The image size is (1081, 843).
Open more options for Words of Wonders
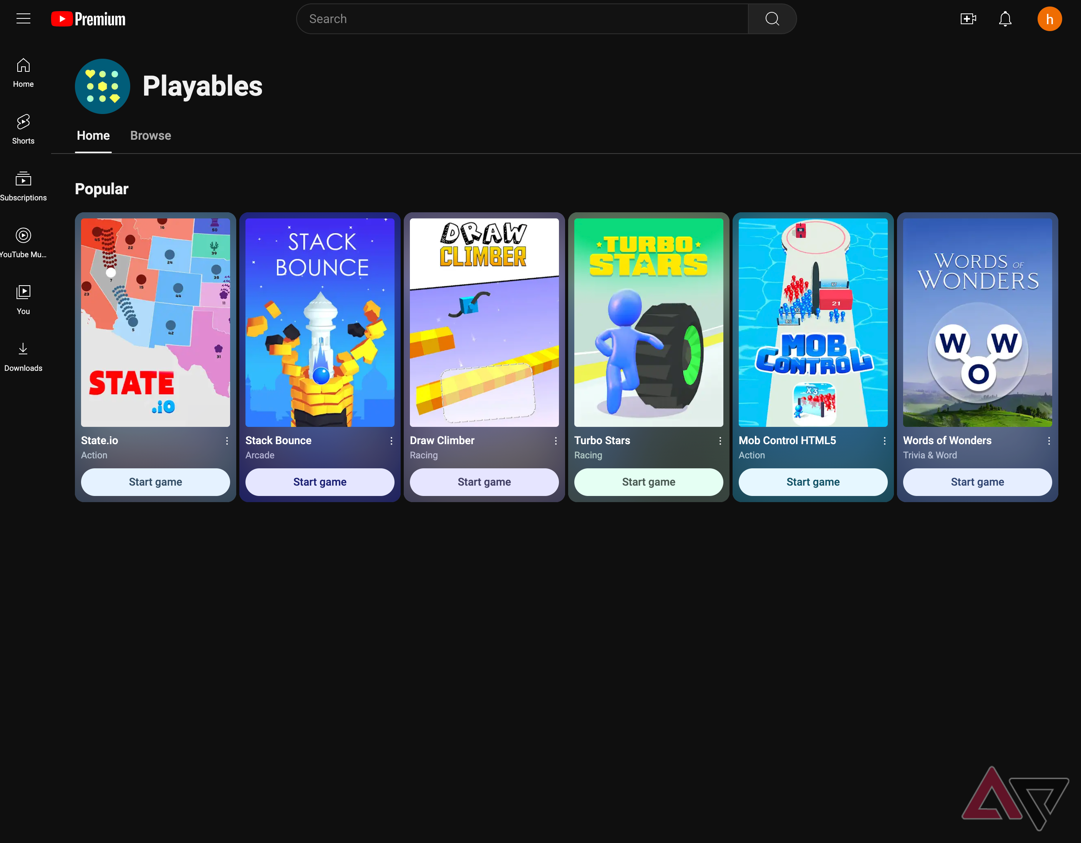point(1049,441)
